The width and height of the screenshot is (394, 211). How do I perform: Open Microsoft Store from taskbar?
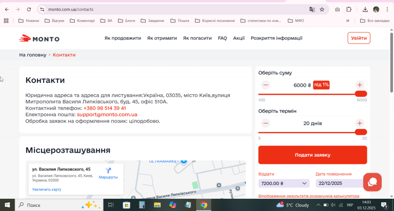[126, 205]
